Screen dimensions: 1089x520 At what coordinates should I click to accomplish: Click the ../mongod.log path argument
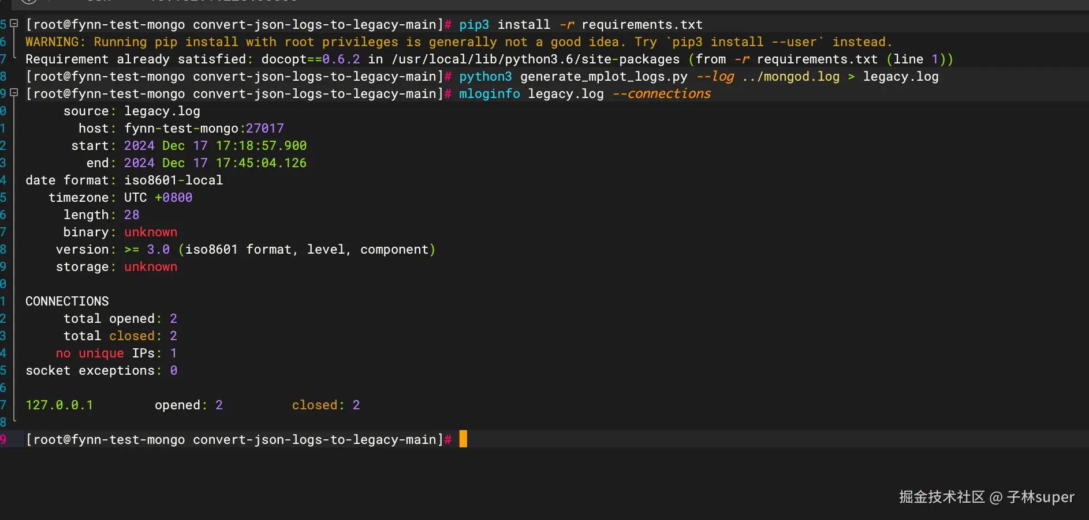(x=791, y=77)
